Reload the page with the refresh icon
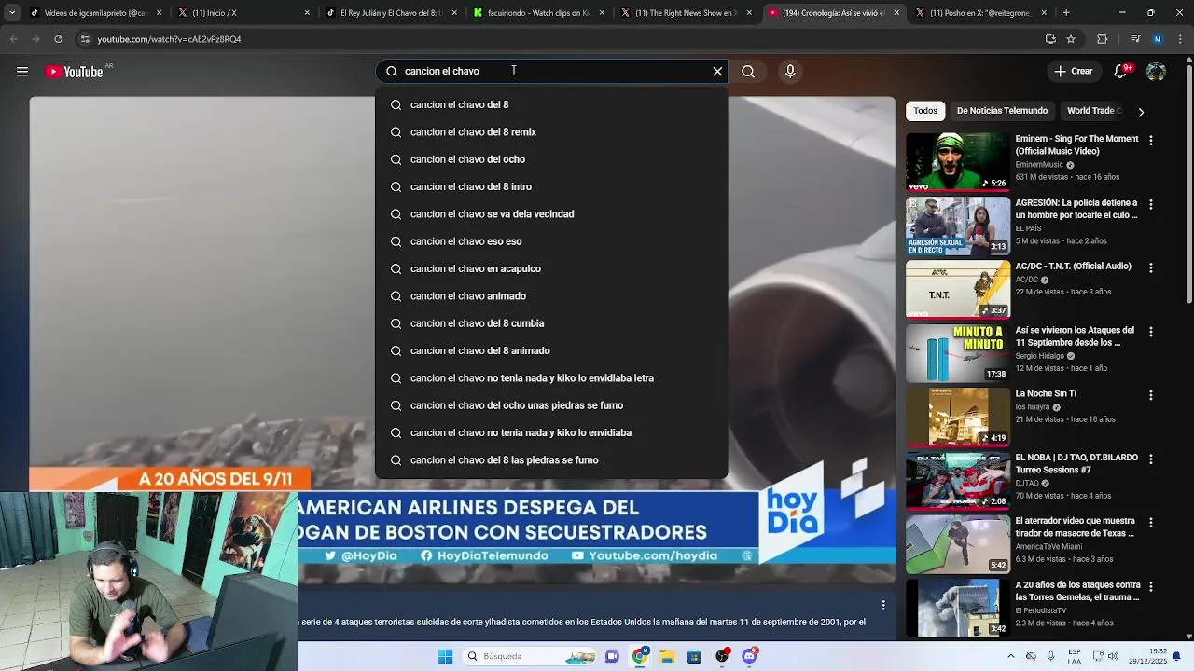This screenshot has width=1194, height=671. 58,39
